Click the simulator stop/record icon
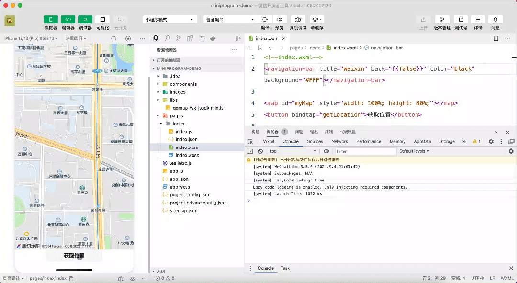The image size is (517, 283). pyautogui.click(x=128, y=39)
